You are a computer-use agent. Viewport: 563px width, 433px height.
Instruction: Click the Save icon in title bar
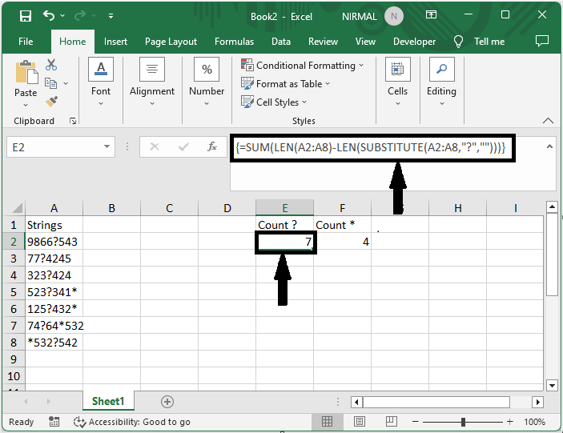pos(26,16)
